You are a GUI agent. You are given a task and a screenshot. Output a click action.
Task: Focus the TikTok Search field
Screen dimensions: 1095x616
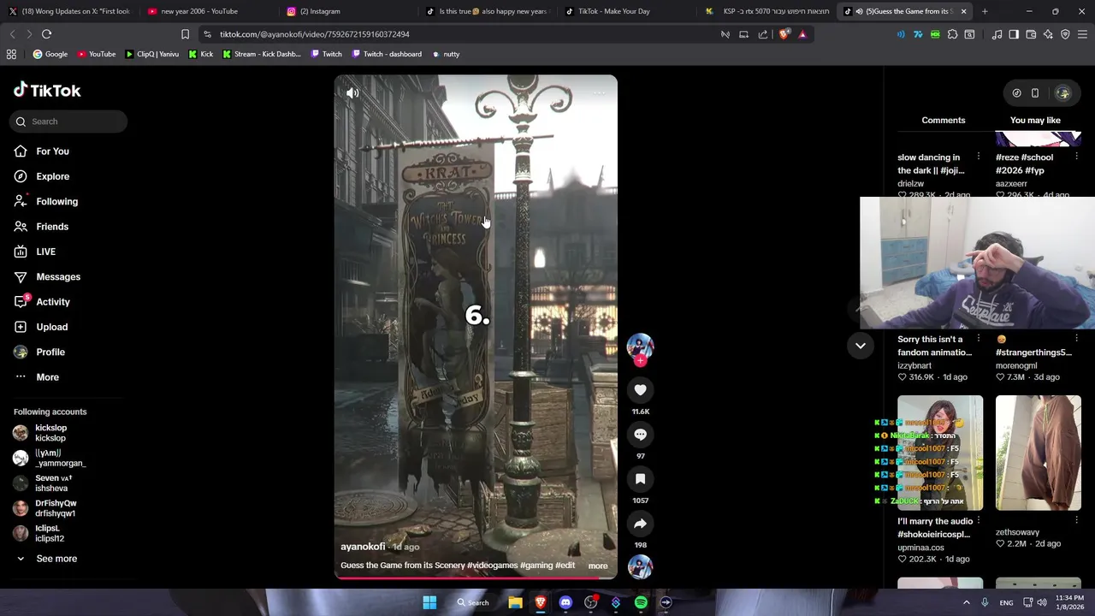68,121
